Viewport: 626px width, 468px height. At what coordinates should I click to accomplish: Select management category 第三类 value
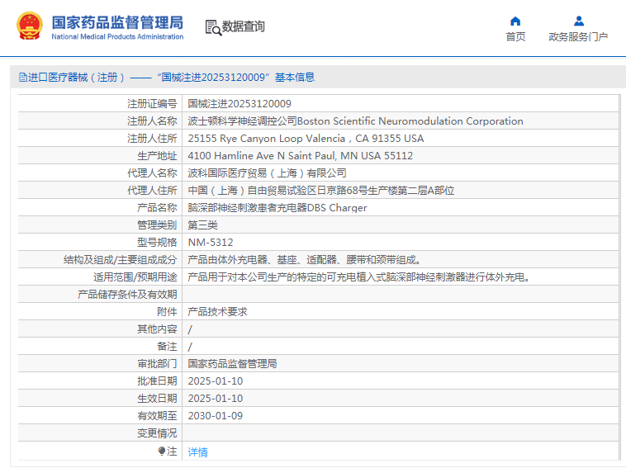point(203,225)
